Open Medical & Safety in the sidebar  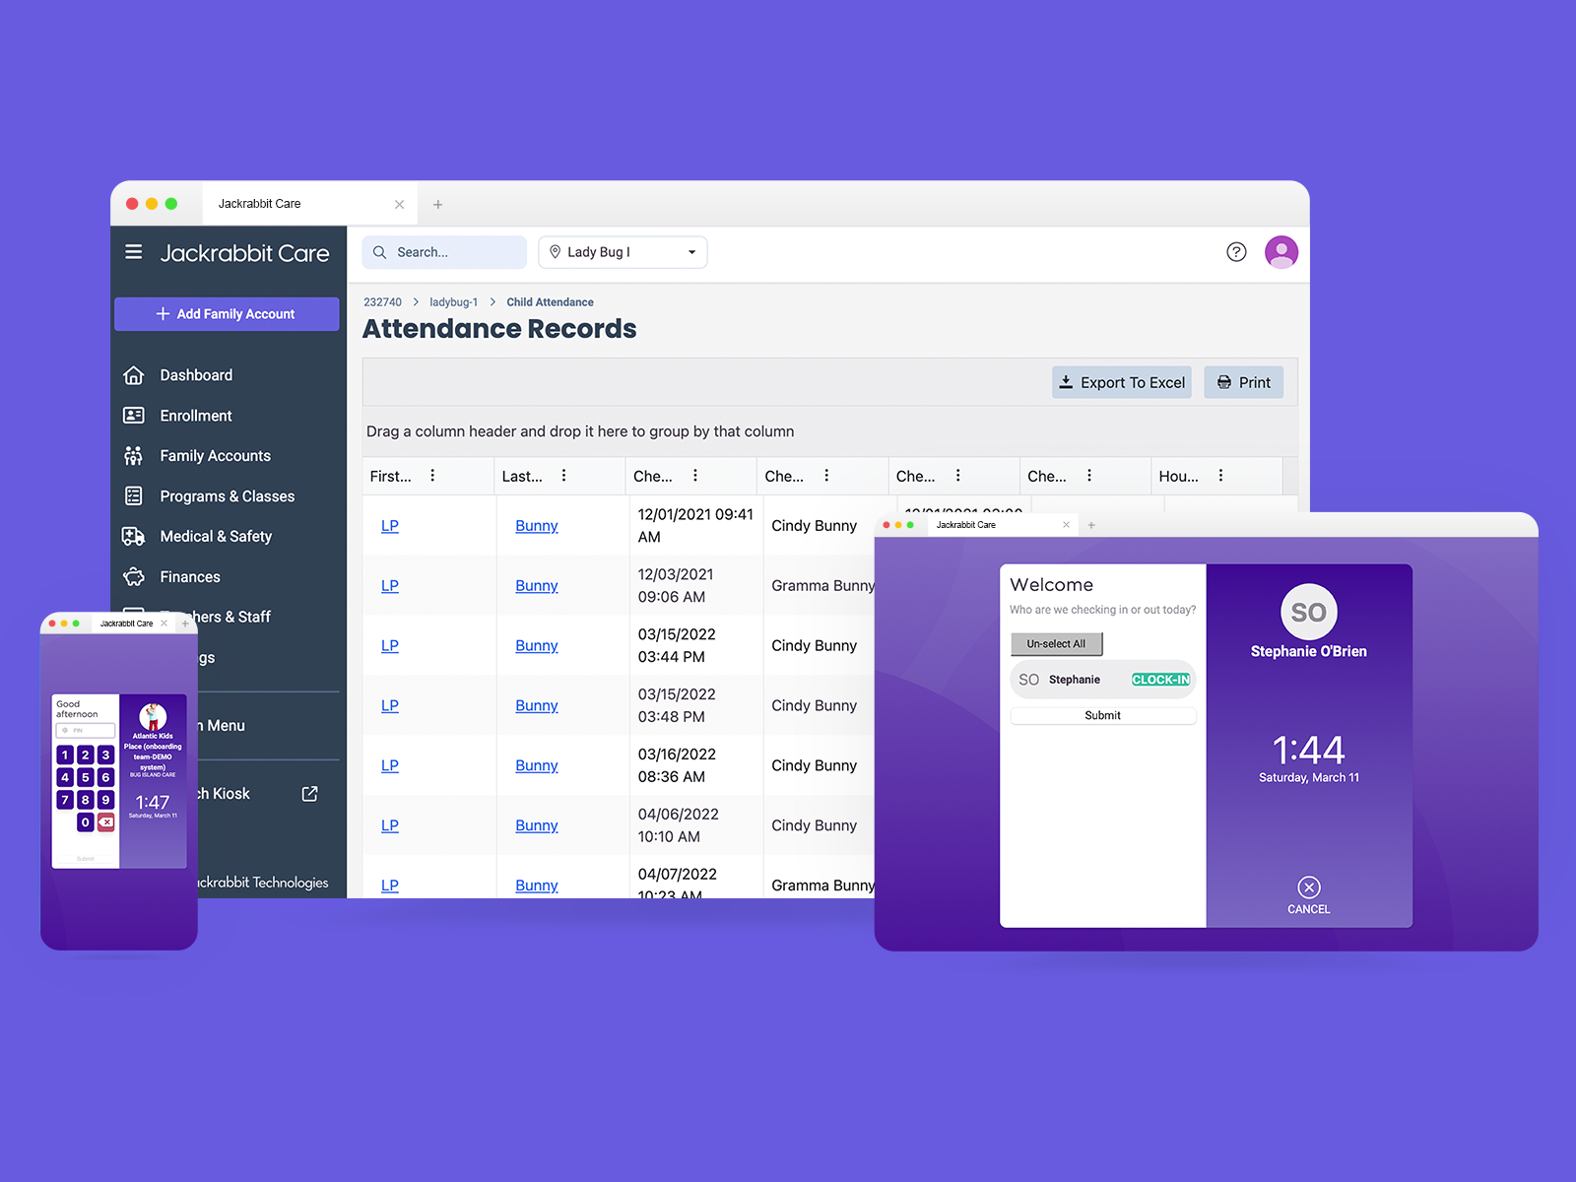click(216, 537)
